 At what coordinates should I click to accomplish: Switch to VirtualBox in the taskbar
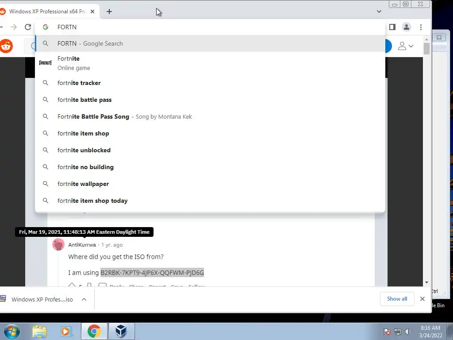pyautogui.click(x=121, y=331)
